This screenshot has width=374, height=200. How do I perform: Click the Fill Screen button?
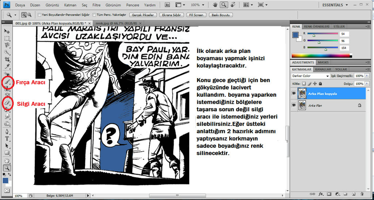[196, 15]
